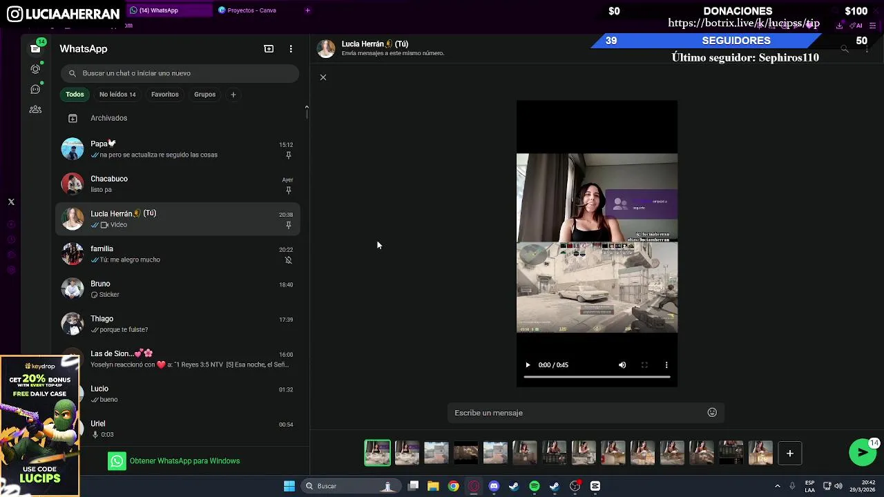Open the Archivados folder row
This screenshot has width=884, height=497.
coord(177,118)
